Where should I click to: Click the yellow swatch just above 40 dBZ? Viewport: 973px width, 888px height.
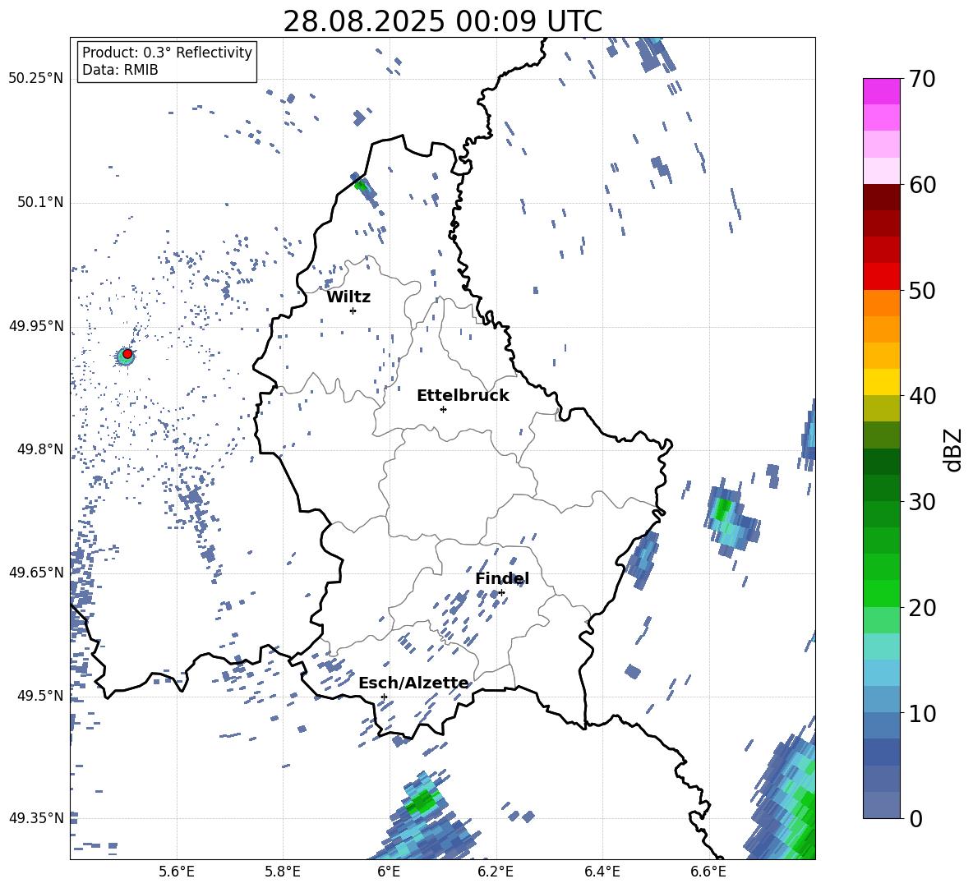pos(881,382)
